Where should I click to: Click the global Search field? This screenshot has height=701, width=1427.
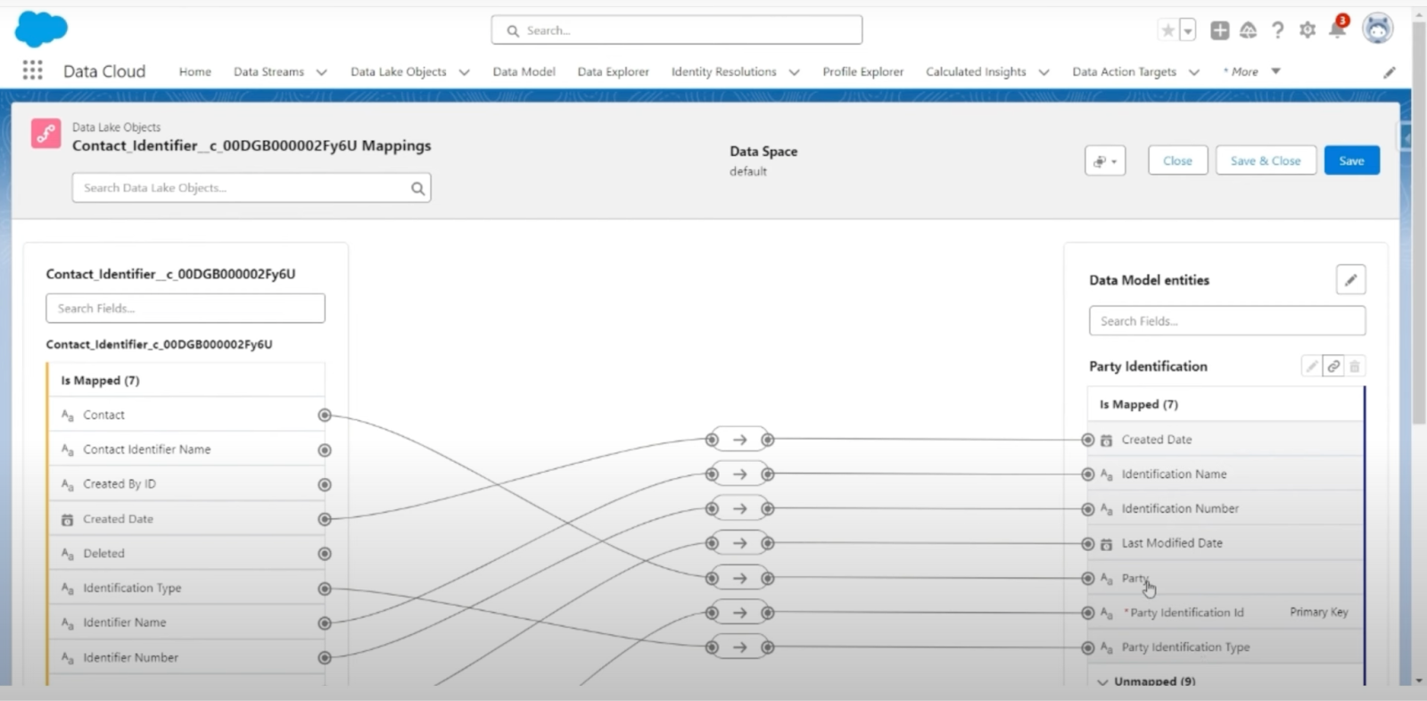[x=676, y=30]
